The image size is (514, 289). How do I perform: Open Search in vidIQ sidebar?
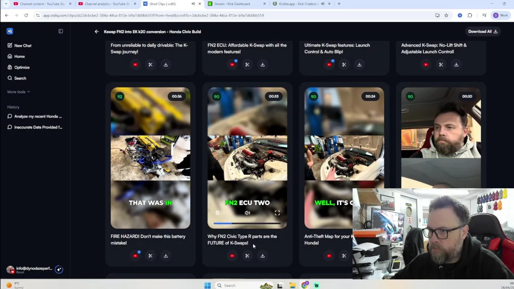coord(17,78)
